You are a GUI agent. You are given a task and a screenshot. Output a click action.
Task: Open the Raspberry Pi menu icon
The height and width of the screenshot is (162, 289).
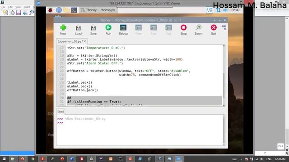[50, 10]
